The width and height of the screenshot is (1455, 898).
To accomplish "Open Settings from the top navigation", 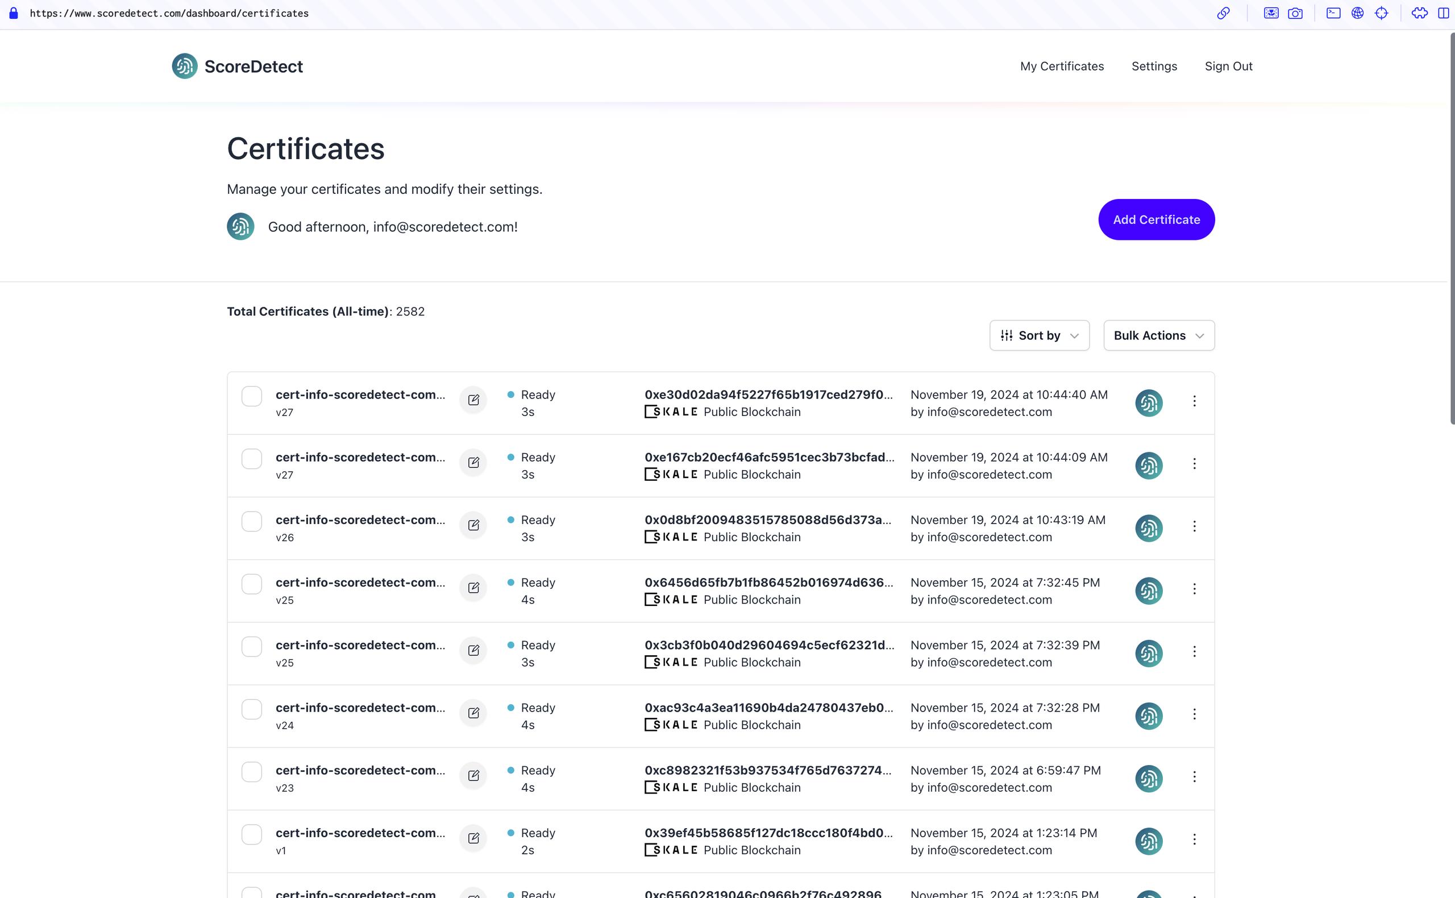I will (x=1153, y=66).
